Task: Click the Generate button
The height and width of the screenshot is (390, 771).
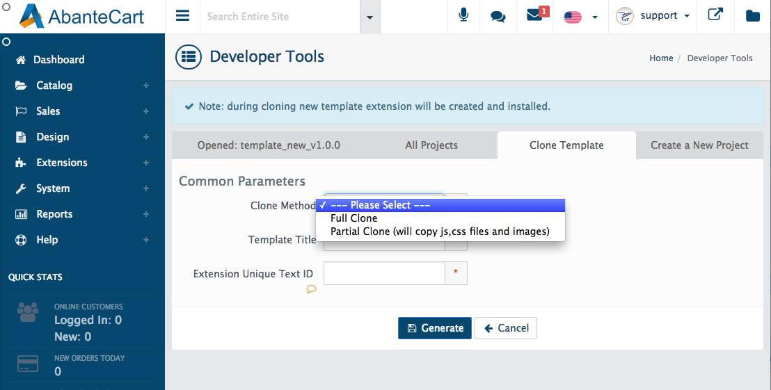Action: tap(435, 328)
